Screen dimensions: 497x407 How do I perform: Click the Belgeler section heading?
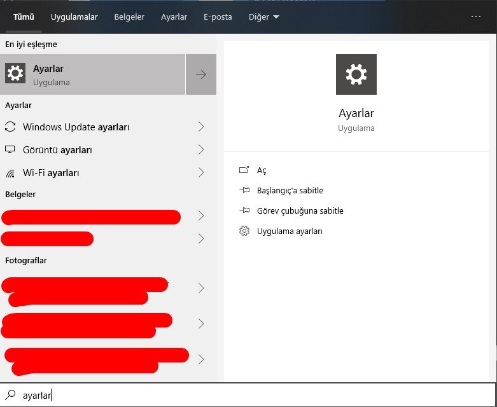[20, 195]
